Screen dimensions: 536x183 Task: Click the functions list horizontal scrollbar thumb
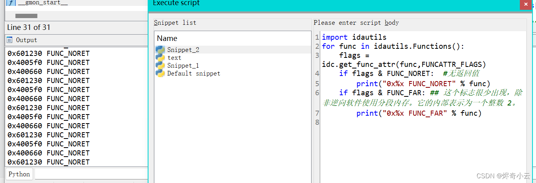click(26, 16)
